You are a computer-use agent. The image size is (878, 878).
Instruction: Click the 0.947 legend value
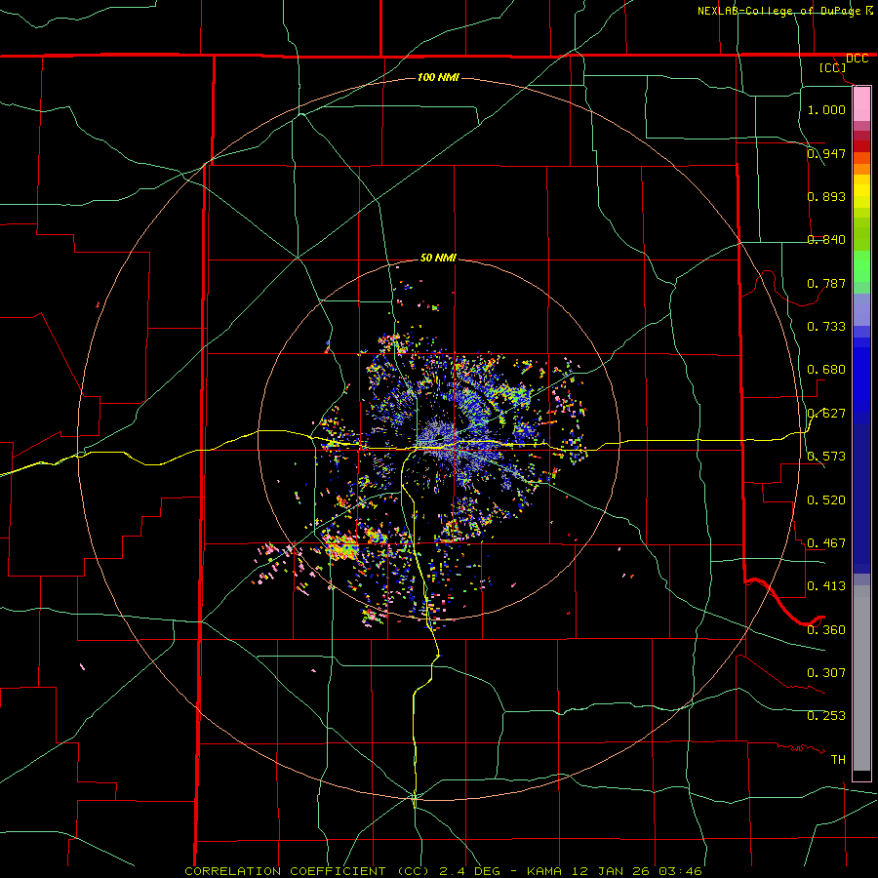click(826, 153)
